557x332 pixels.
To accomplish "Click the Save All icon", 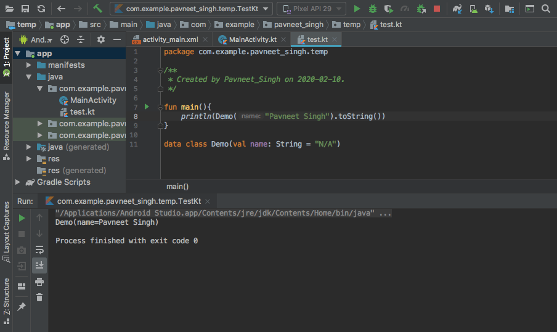I will pos(25,9).
